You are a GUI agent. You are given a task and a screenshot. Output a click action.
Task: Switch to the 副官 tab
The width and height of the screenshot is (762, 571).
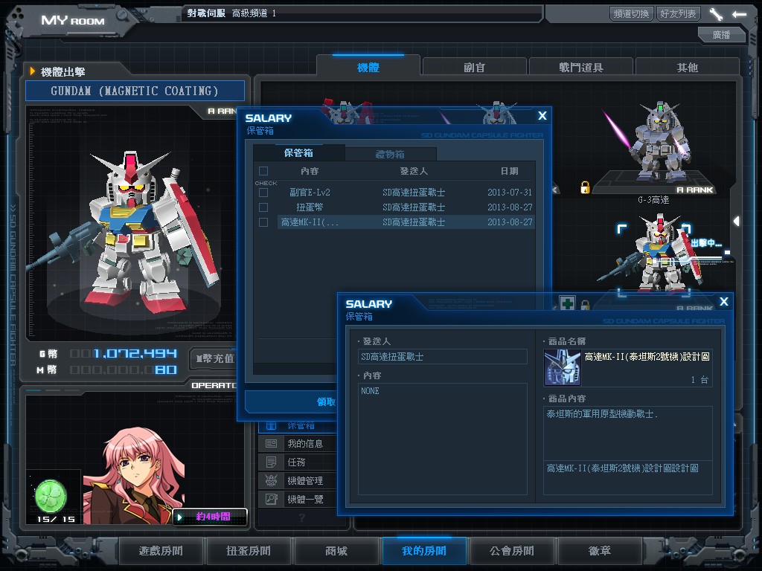tap(474, 67)
